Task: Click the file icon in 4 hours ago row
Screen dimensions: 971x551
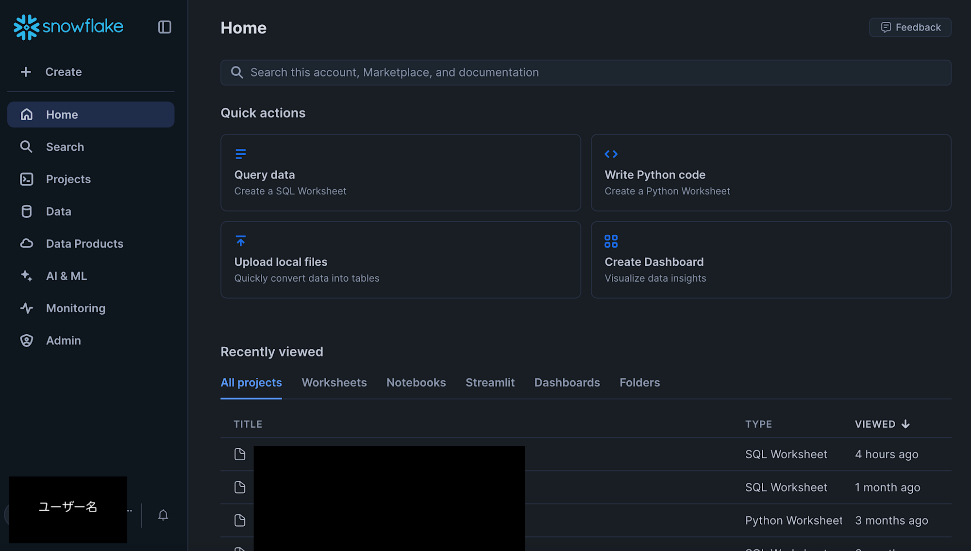Action: click(240, 454)
